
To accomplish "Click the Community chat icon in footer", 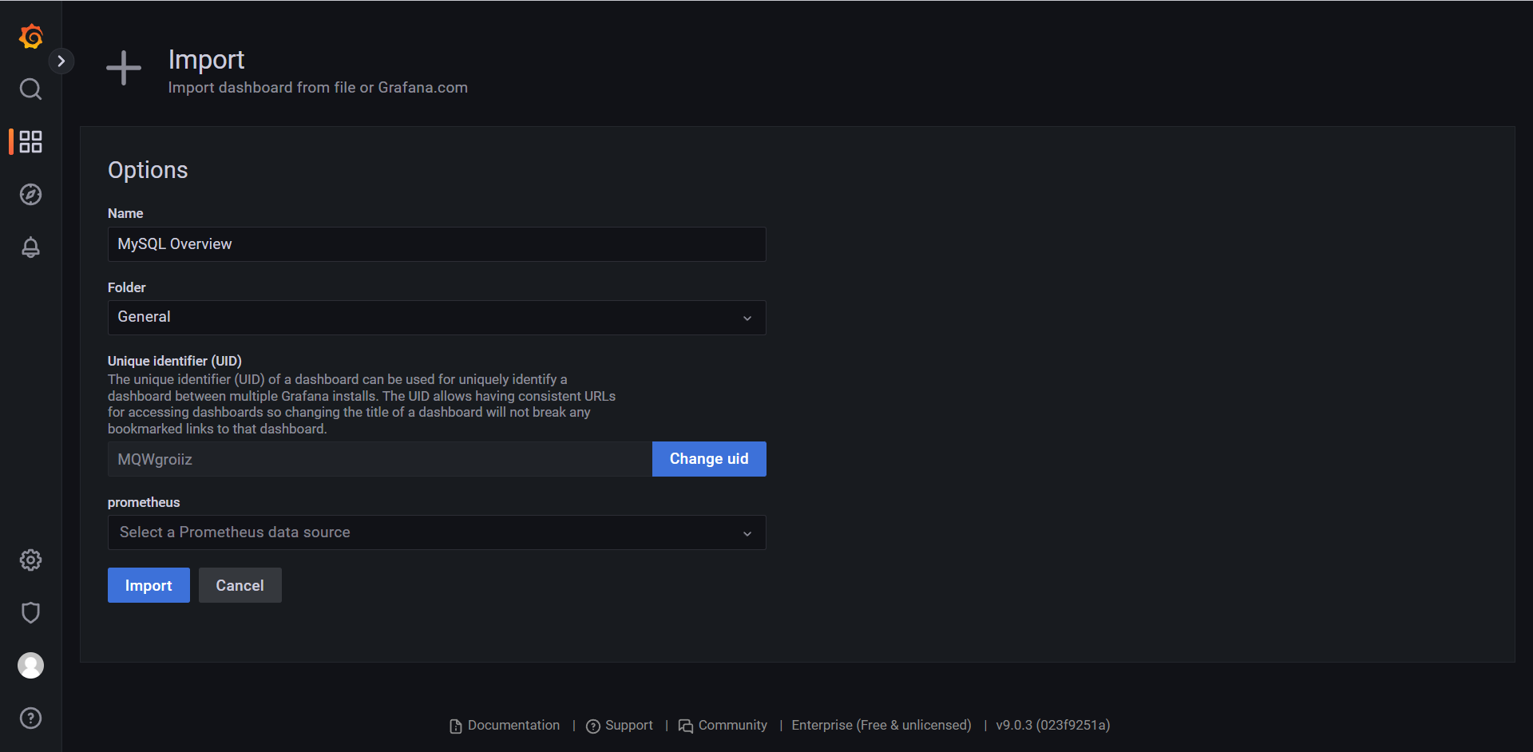I will click(686, 726).
